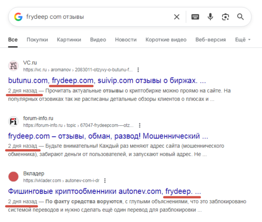Click the VC.ru site favicon
The width and height of the screenshot is (262, 222).
[x=14, y=66]
